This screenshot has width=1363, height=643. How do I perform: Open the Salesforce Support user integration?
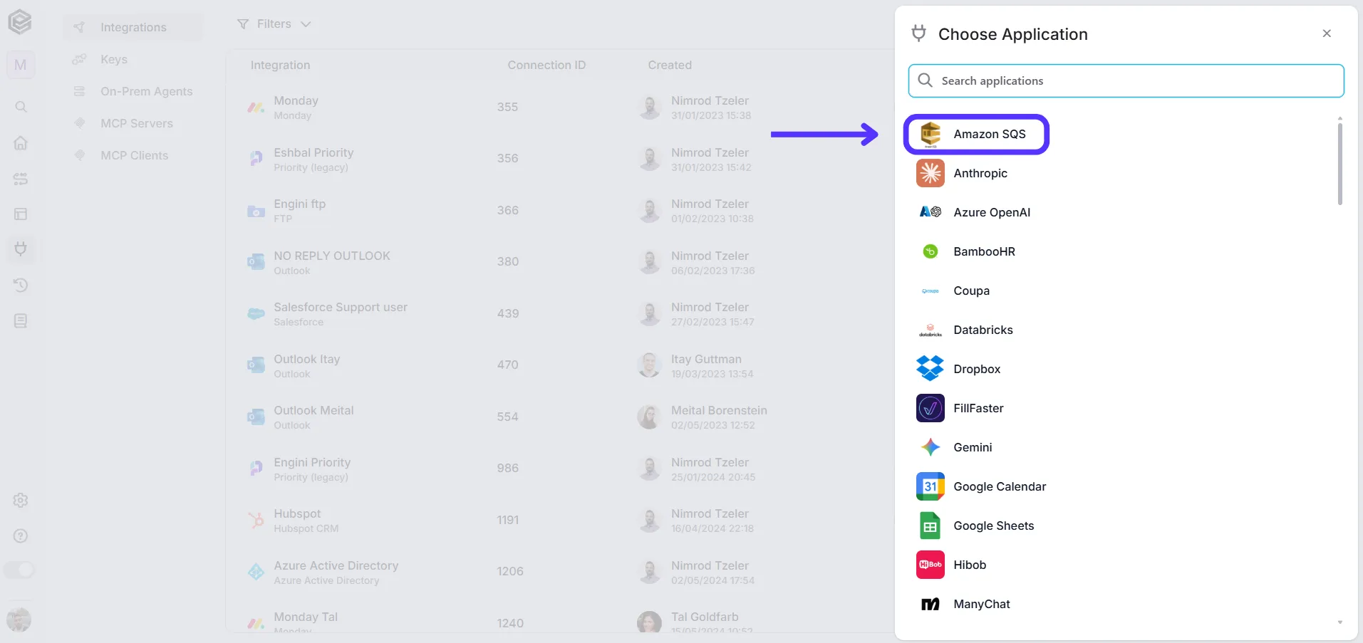(560, 313)
